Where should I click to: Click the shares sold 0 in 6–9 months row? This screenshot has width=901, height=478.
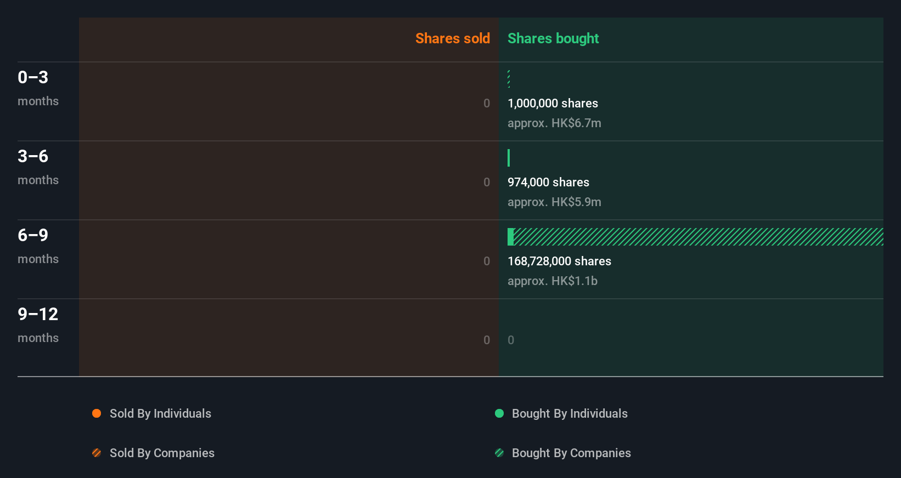pos(487,261)
